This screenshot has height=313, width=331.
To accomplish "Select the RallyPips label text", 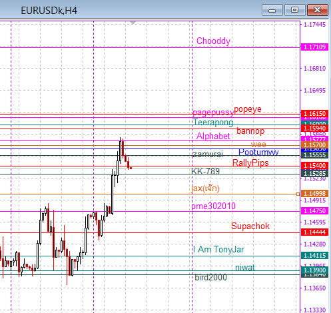I will coord(250,163).
